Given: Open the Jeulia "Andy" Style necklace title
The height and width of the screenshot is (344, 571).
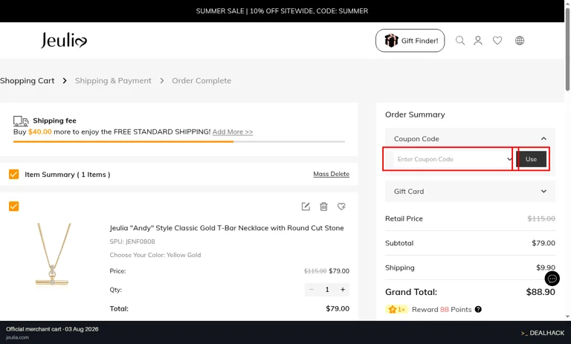Looking at the screenshot, I should (227, 228).
